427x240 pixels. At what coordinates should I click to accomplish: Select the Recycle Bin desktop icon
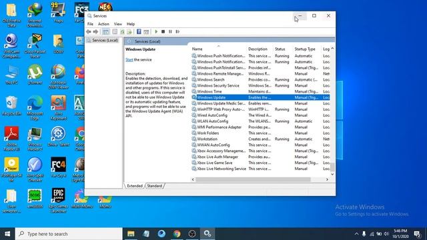click(x=11, y=106)
